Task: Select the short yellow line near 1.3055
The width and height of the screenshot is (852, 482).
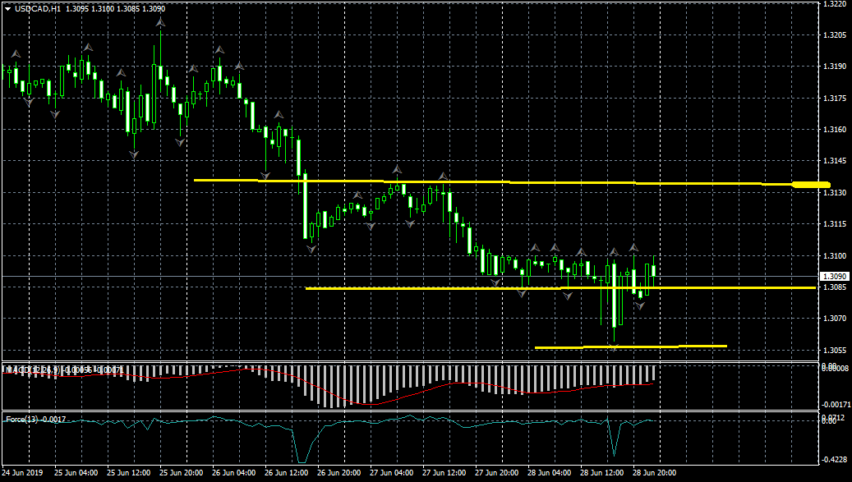Action: click(x=630, y=347)
